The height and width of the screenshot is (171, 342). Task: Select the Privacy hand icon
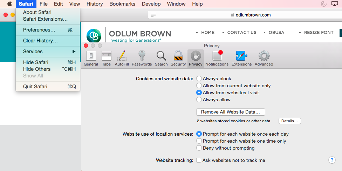[196, 56]
